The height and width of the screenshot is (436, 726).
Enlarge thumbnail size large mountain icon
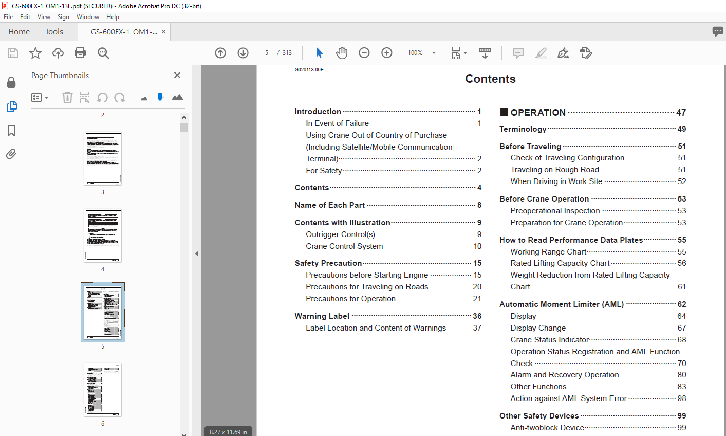click(177, 97)
